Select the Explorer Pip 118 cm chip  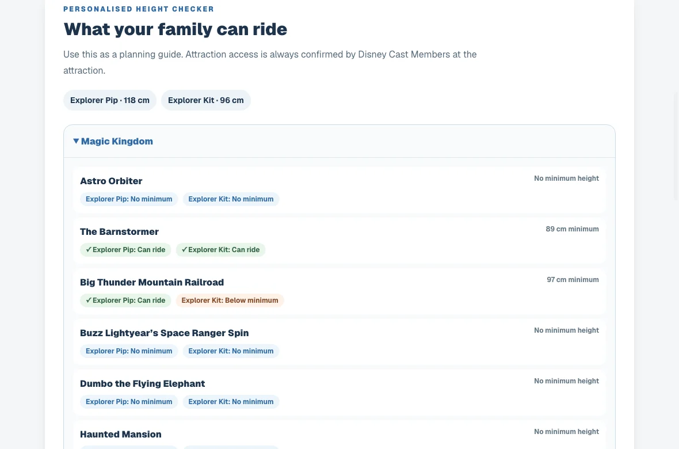tap(109, 100)
